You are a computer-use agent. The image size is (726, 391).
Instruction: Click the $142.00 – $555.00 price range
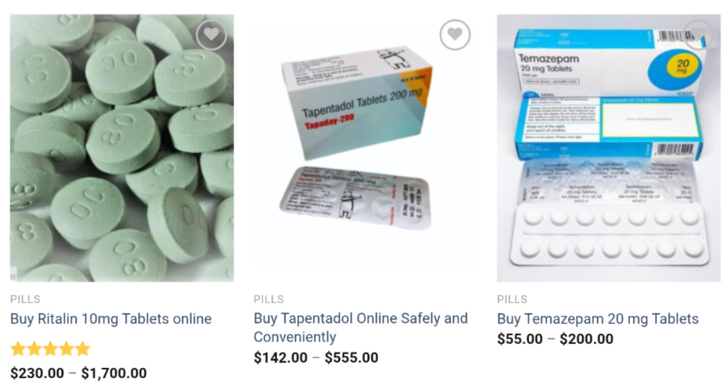tap(316, 358)
